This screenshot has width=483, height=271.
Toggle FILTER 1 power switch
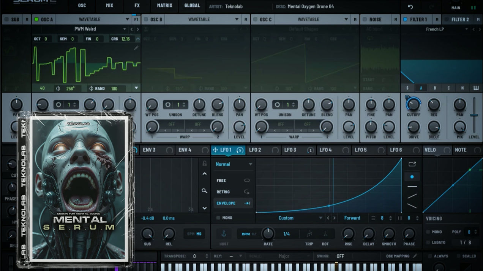pyautogui.click(x=405, y=19)
